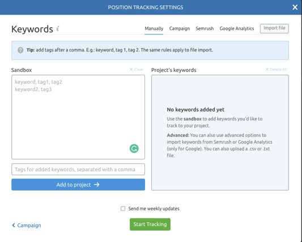302x242 pixels.
Task: Open the Semrush import tab
Action: coord(205,28)
